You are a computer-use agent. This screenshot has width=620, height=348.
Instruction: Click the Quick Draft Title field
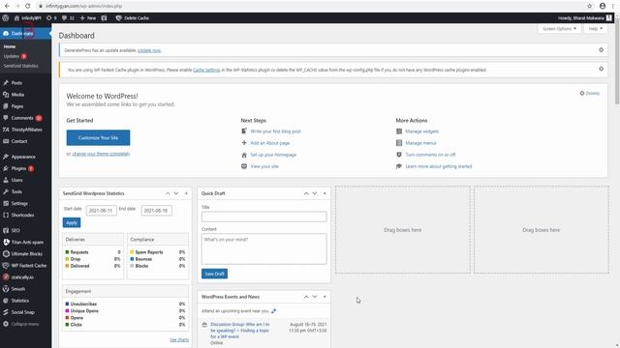264,217
